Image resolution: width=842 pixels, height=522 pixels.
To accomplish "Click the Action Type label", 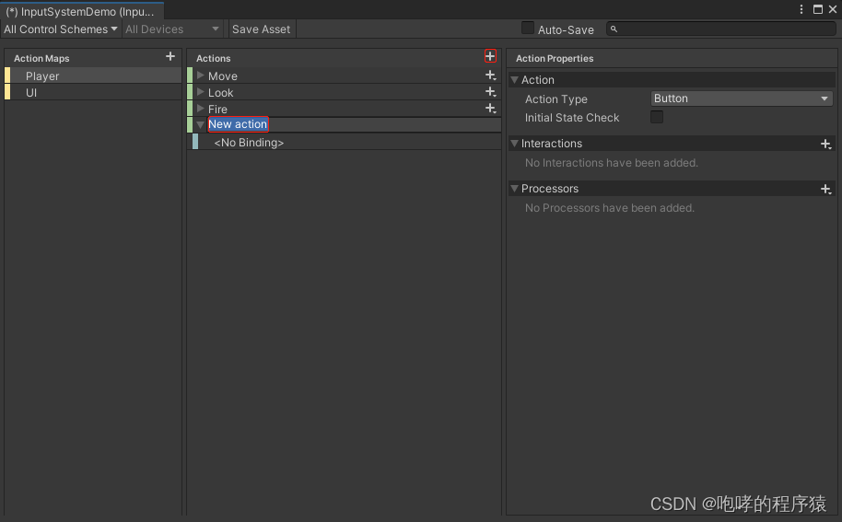I will 556,99.
